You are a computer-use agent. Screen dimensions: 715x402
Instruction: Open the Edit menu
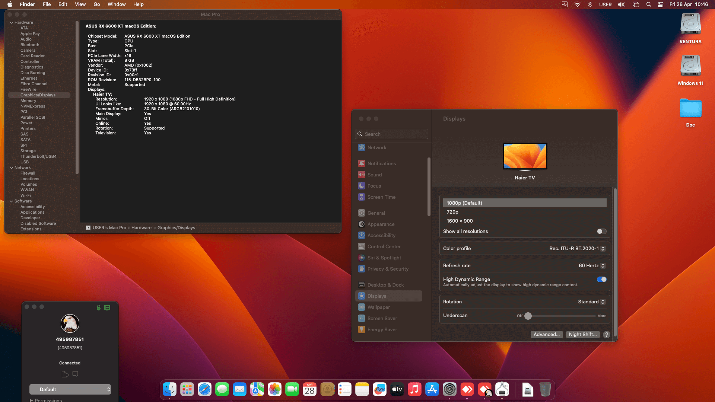click(x=63, y=4)
